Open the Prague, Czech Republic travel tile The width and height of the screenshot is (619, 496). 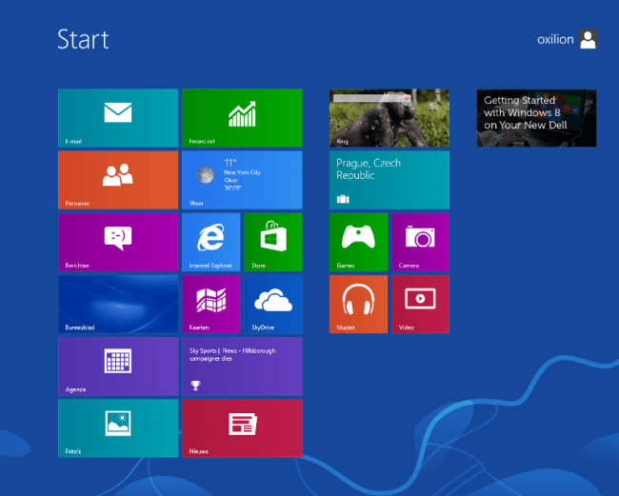[389, 180]
